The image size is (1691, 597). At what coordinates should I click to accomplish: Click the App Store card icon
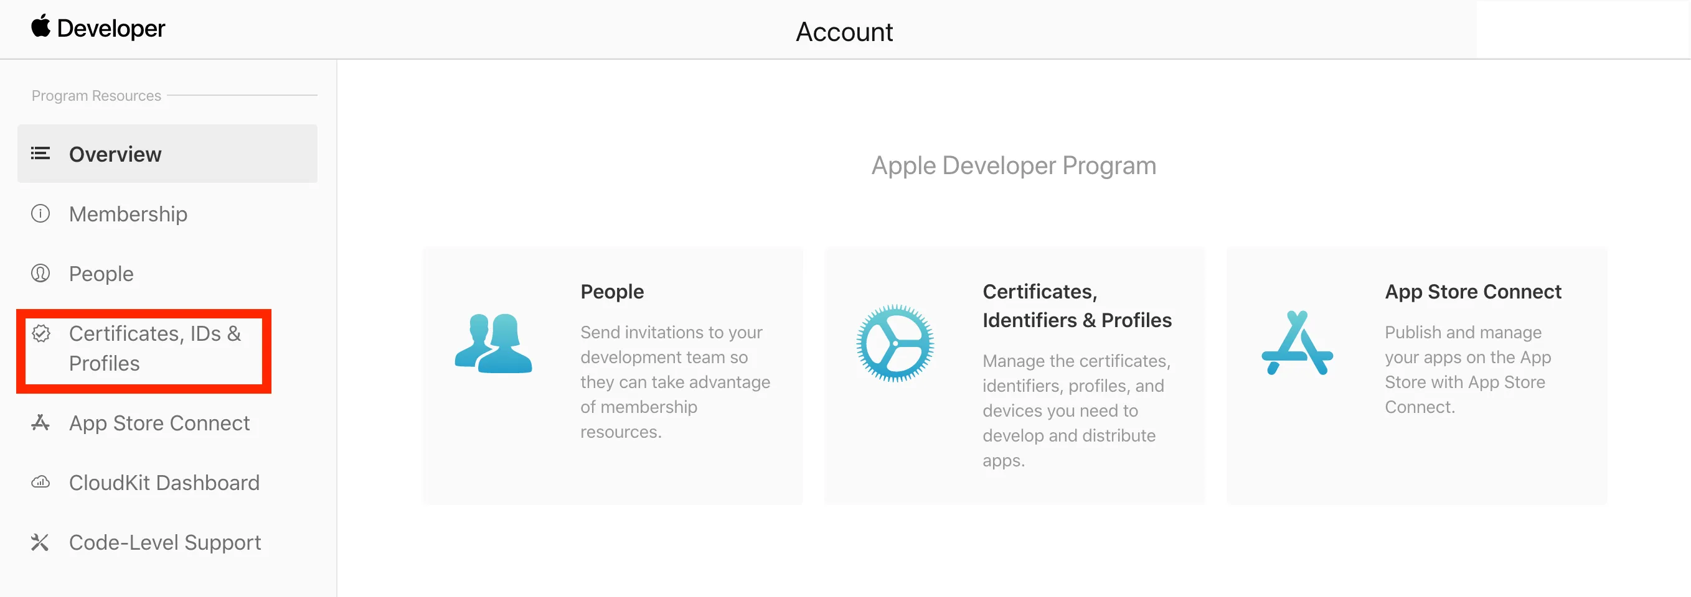[1297, 343]
